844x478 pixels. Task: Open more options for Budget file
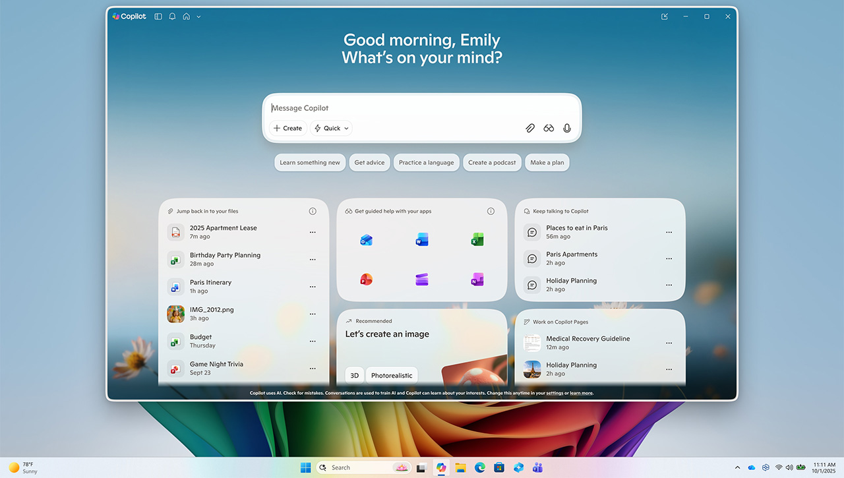pos(313,341)
